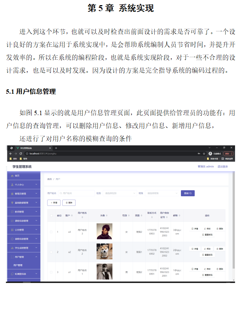The width and height of the screenshot is (252, 328).
Task: Click the site info icon before localhost
Action: [x=27, y=153]
